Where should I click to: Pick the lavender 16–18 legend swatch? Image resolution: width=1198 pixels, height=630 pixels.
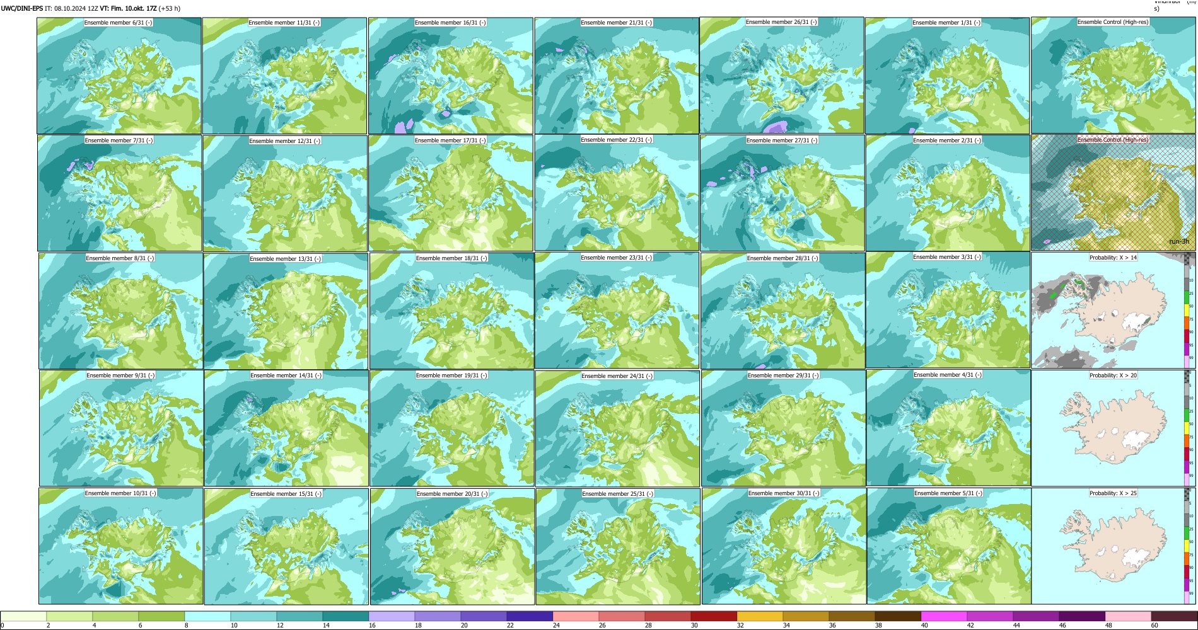coord(392,616)
